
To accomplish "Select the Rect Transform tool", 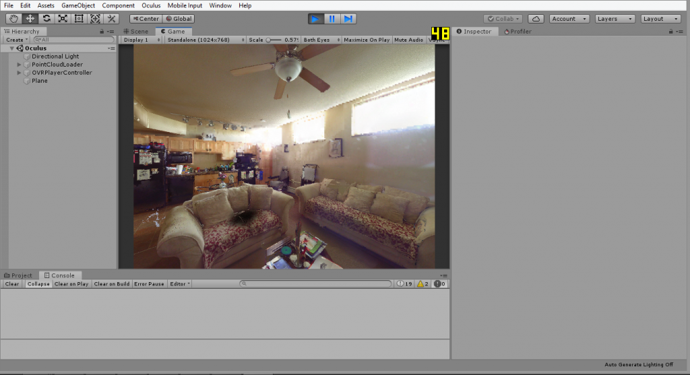I will tap(79, 18).
